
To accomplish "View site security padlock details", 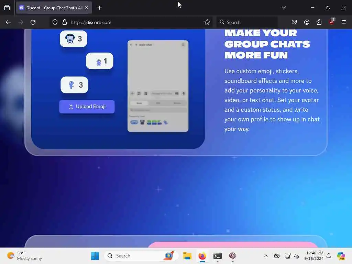I will pos(65,22).
